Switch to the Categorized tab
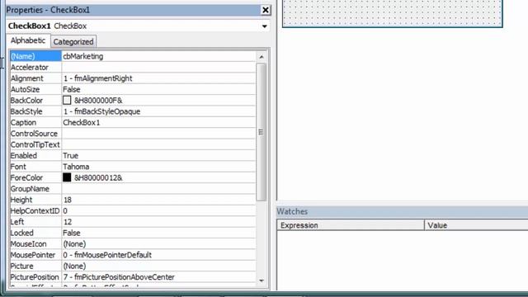 (x=73, y=42)
